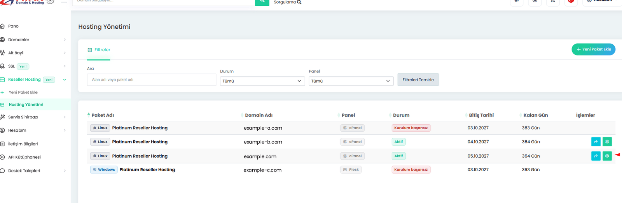The image size is (622, 203).
Task: Click the home icon beside Pano
Action: pos(2,26)
